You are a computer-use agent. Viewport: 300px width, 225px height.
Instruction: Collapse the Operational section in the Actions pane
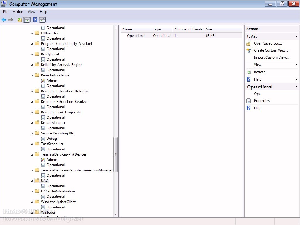coord(296,87)
